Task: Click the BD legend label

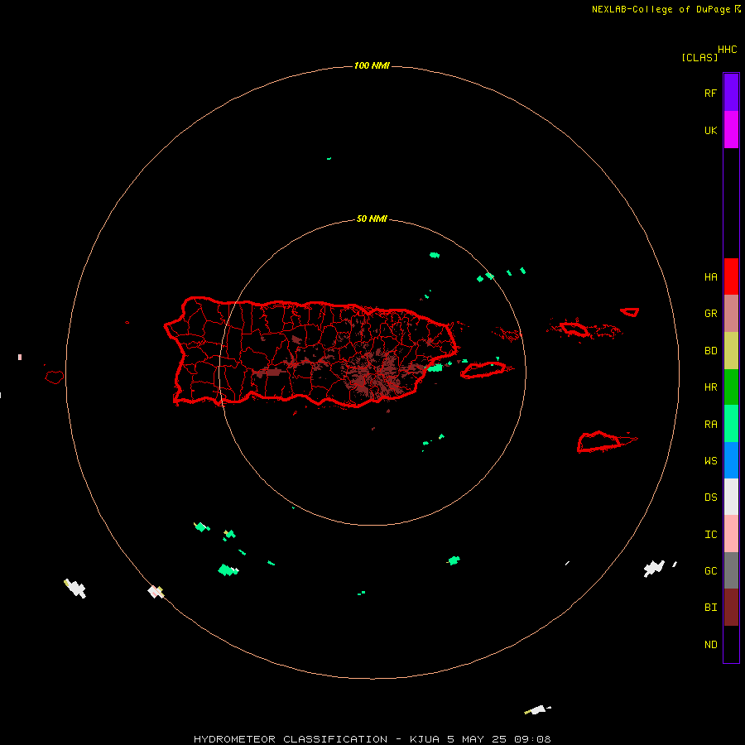Action: (710, 351)
